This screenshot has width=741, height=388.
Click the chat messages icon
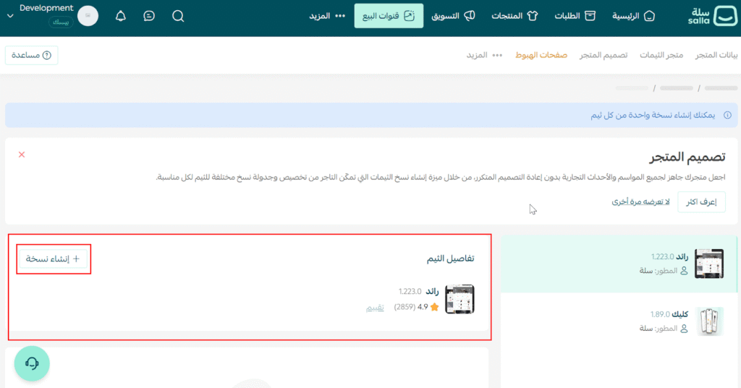point(149,16)
